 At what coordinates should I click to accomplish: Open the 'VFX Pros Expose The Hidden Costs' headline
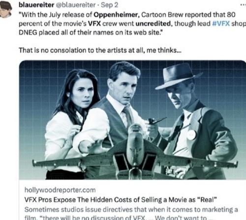pyautogui.click(x=121, y=200)
